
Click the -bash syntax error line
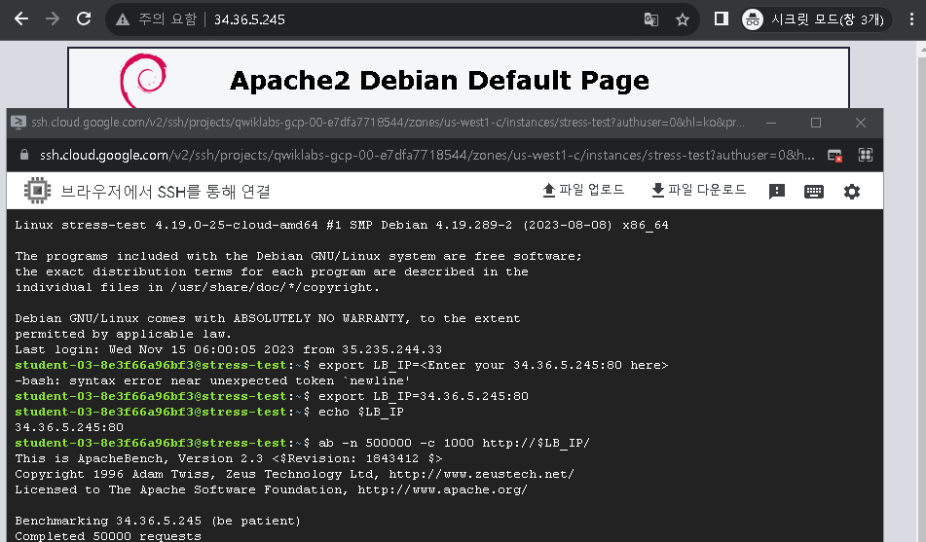pos(212,380)
